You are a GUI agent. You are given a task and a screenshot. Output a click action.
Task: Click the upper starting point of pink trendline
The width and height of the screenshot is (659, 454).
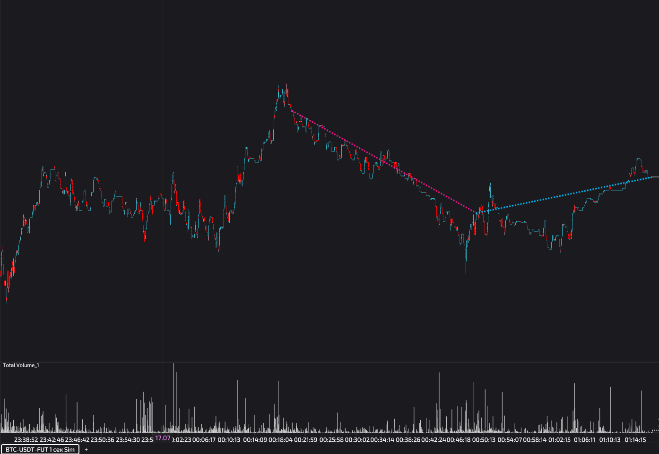click(x=293, y=111)
